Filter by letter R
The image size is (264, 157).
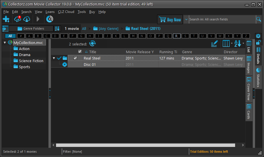click(176, 36)
